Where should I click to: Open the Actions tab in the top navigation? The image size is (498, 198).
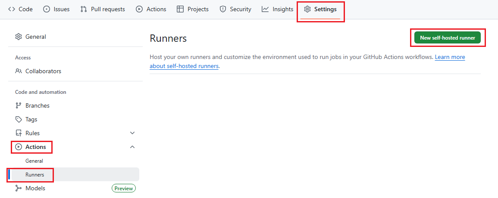(x=151, y=9)
